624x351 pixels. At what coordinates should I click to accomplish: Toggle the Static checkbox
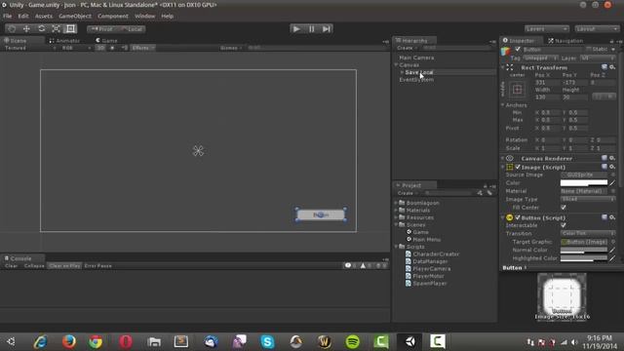(588, 49)
